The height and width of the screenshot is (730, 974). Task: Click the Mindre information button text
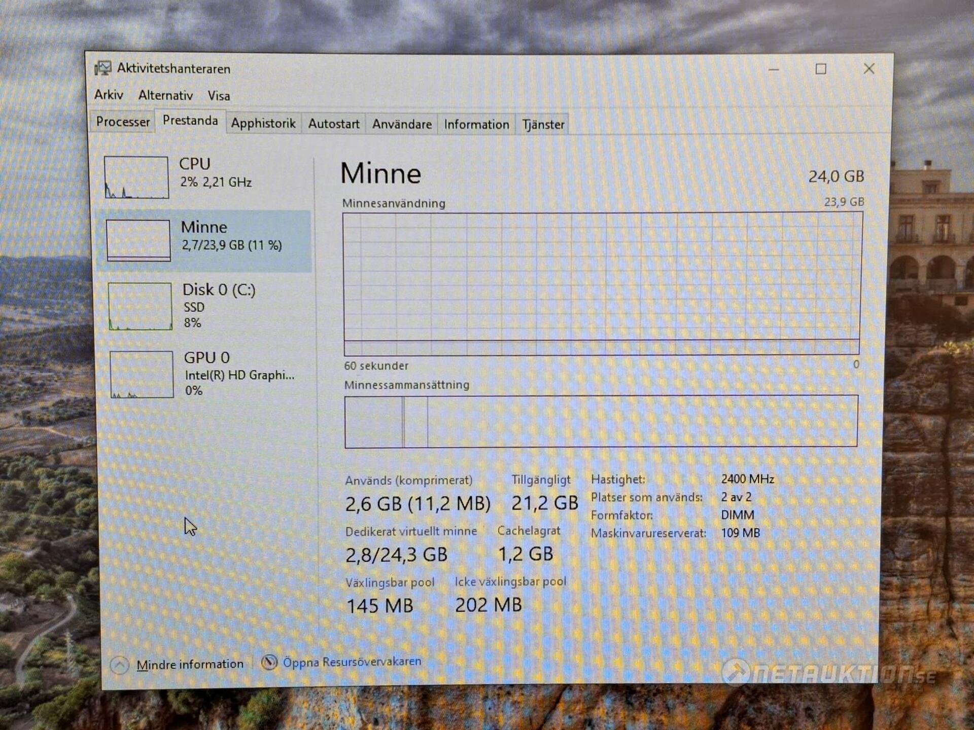pyautogui.click(x=190, y=665)
